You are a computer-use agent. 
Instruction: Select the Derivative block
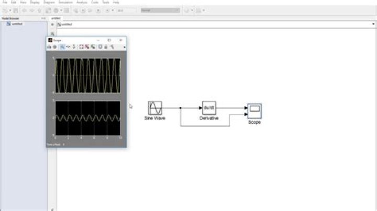tap(209, 108)
